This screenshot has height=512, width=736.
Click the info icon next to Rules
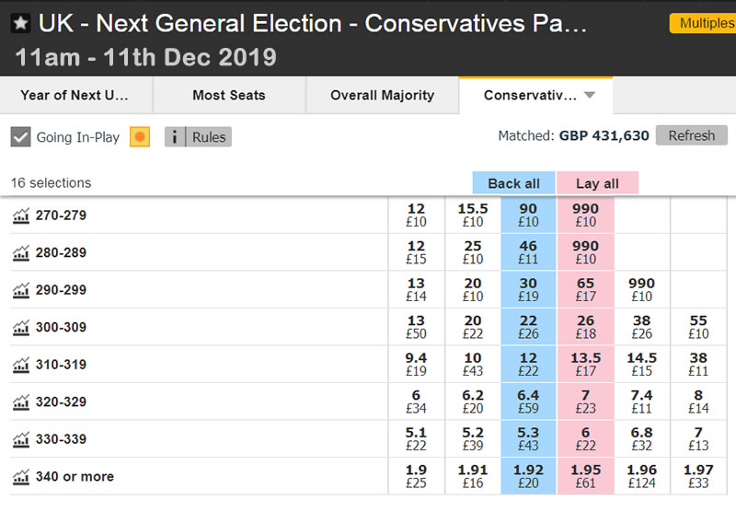pyautogui.click(x=175, y=137)
